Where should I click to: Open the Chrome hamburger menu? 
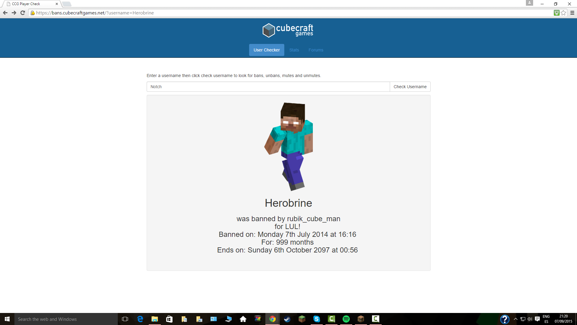coord(572,13)
